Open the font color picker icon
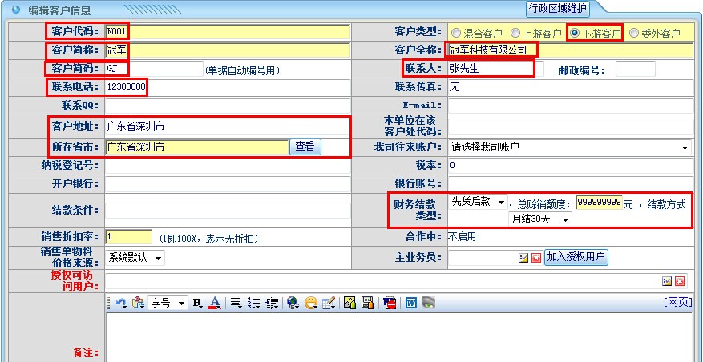The image size is (703, 362). click(x=215, y=303)
